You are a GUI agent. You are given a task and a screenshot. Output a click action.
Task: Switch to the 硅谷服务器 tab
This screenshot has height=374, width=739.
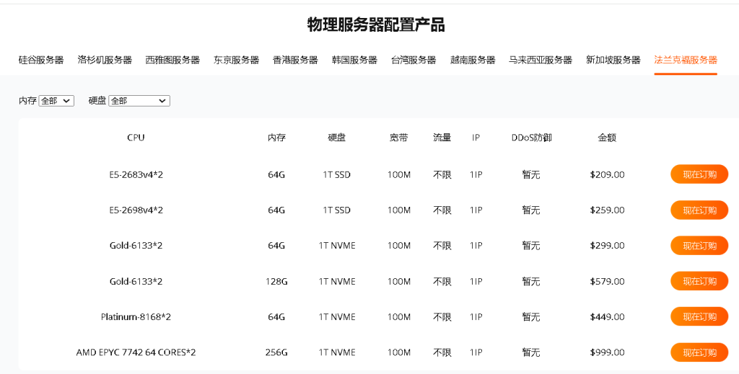point(41,60)
